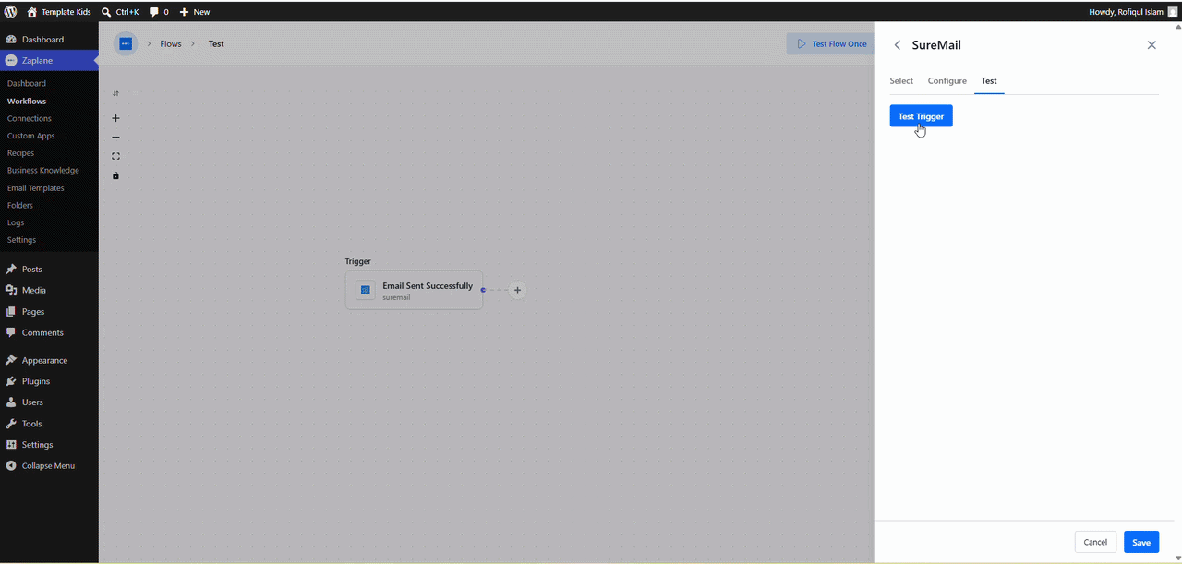The height and width of the screenshot is (564, 1182).
Task: Open Zaplane's Dashboard submenu link
Action: point(26,83)
